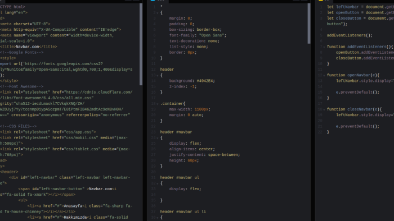Click the left-navbar div opening tag line
This screenshot has height=221, width=394.
pos(70,178)
